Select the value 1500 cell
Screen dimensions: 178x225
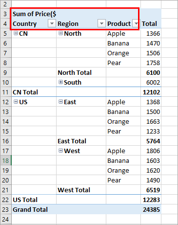click(151, 112)
